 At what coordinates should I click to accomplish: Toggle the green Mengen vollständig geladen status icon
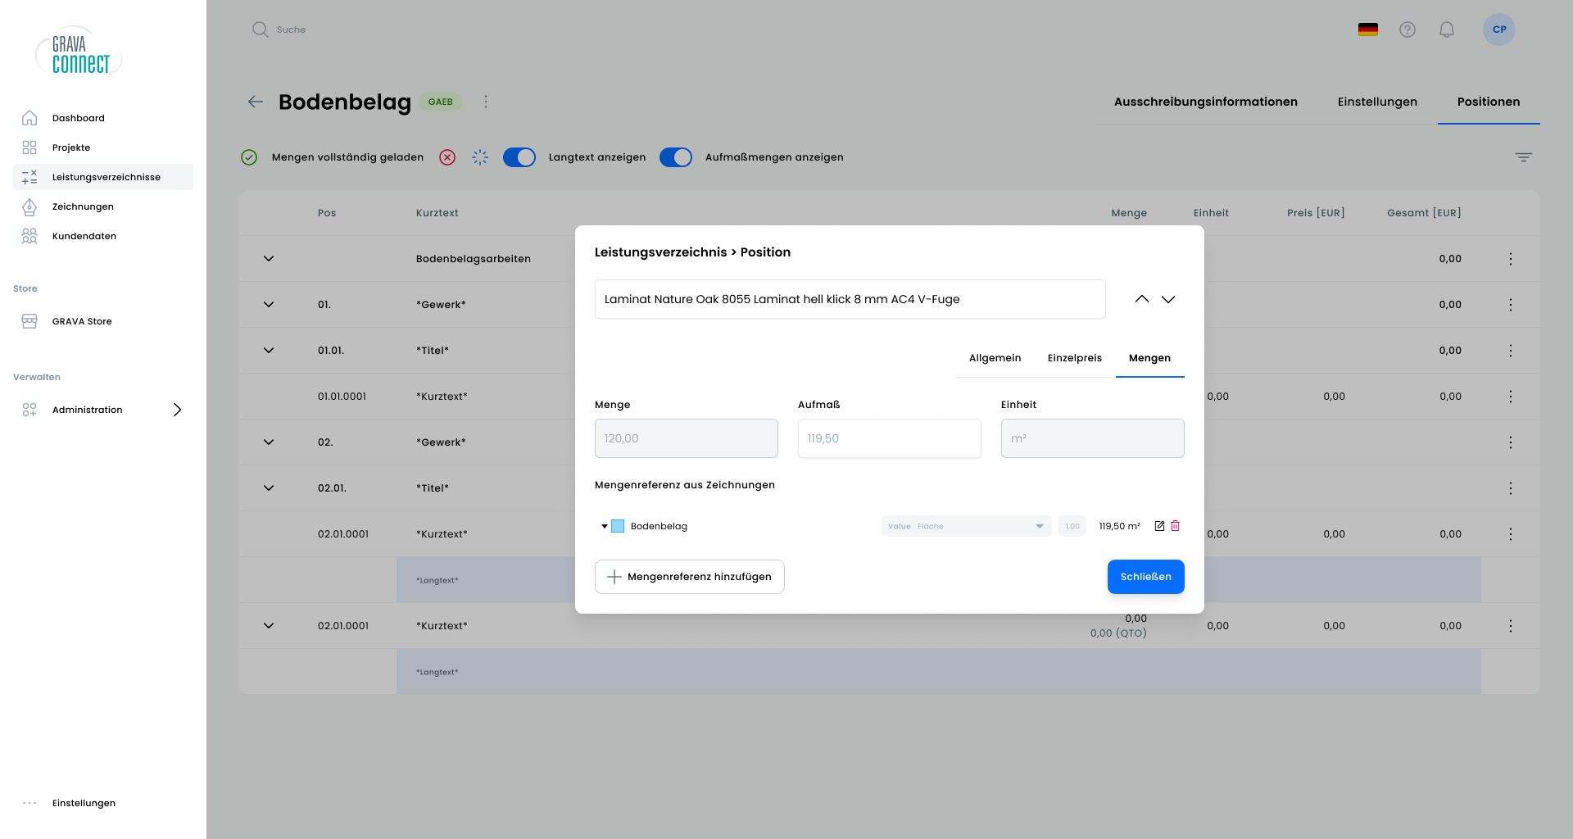[x=249, y=157]
